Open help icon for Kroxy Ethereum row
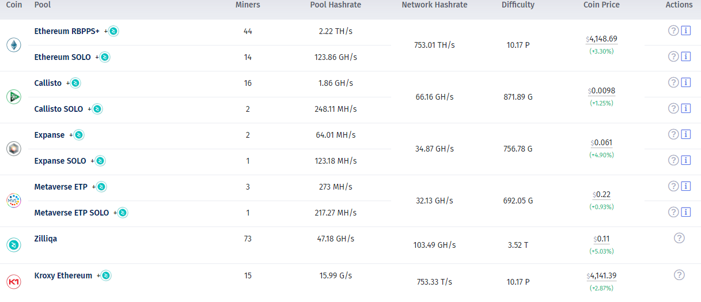Image resolution: width=701 pixels, height=302 pixels. tap(679, 275)
